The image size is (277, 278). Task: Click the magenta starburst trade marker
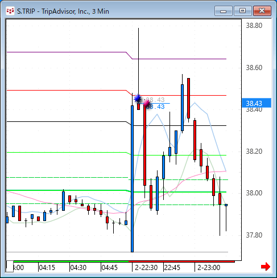point(146,103)
